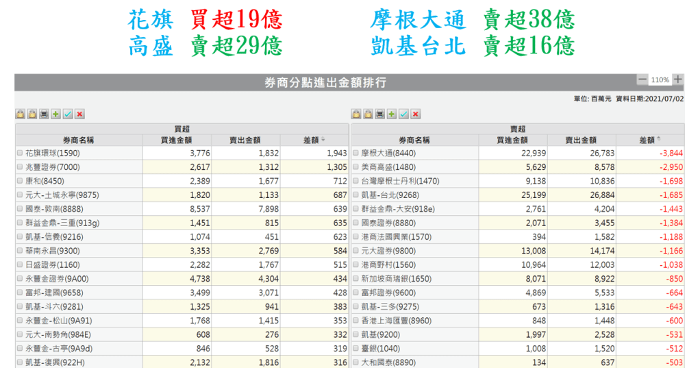
Task: Click the red X icon above the 賣超 table
Action: point(416,114)
